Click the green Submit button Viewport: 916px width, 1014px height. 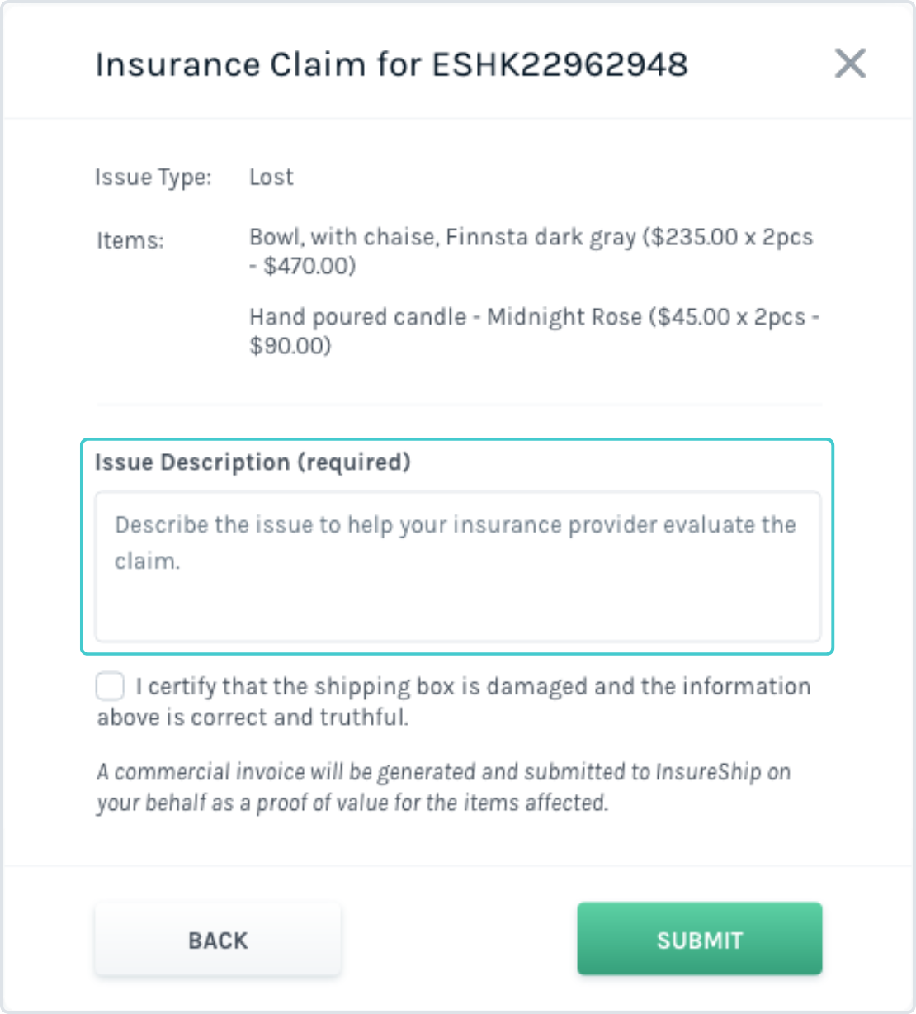click(x=699, y=939)
